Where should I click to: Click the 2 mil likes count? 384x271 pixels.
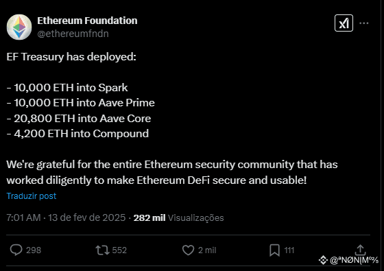207,250
